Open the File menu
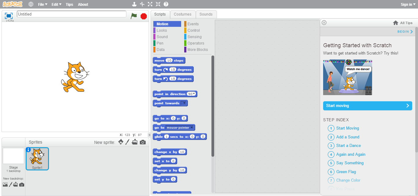This screenshot has height=196, width=418. (x=43, y=4)
